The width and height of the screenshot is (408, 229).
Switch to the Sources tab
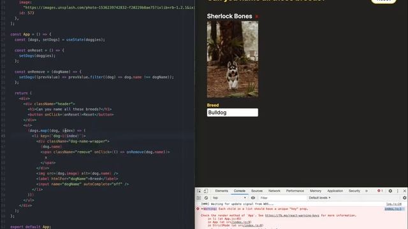(x=256, y=191)
